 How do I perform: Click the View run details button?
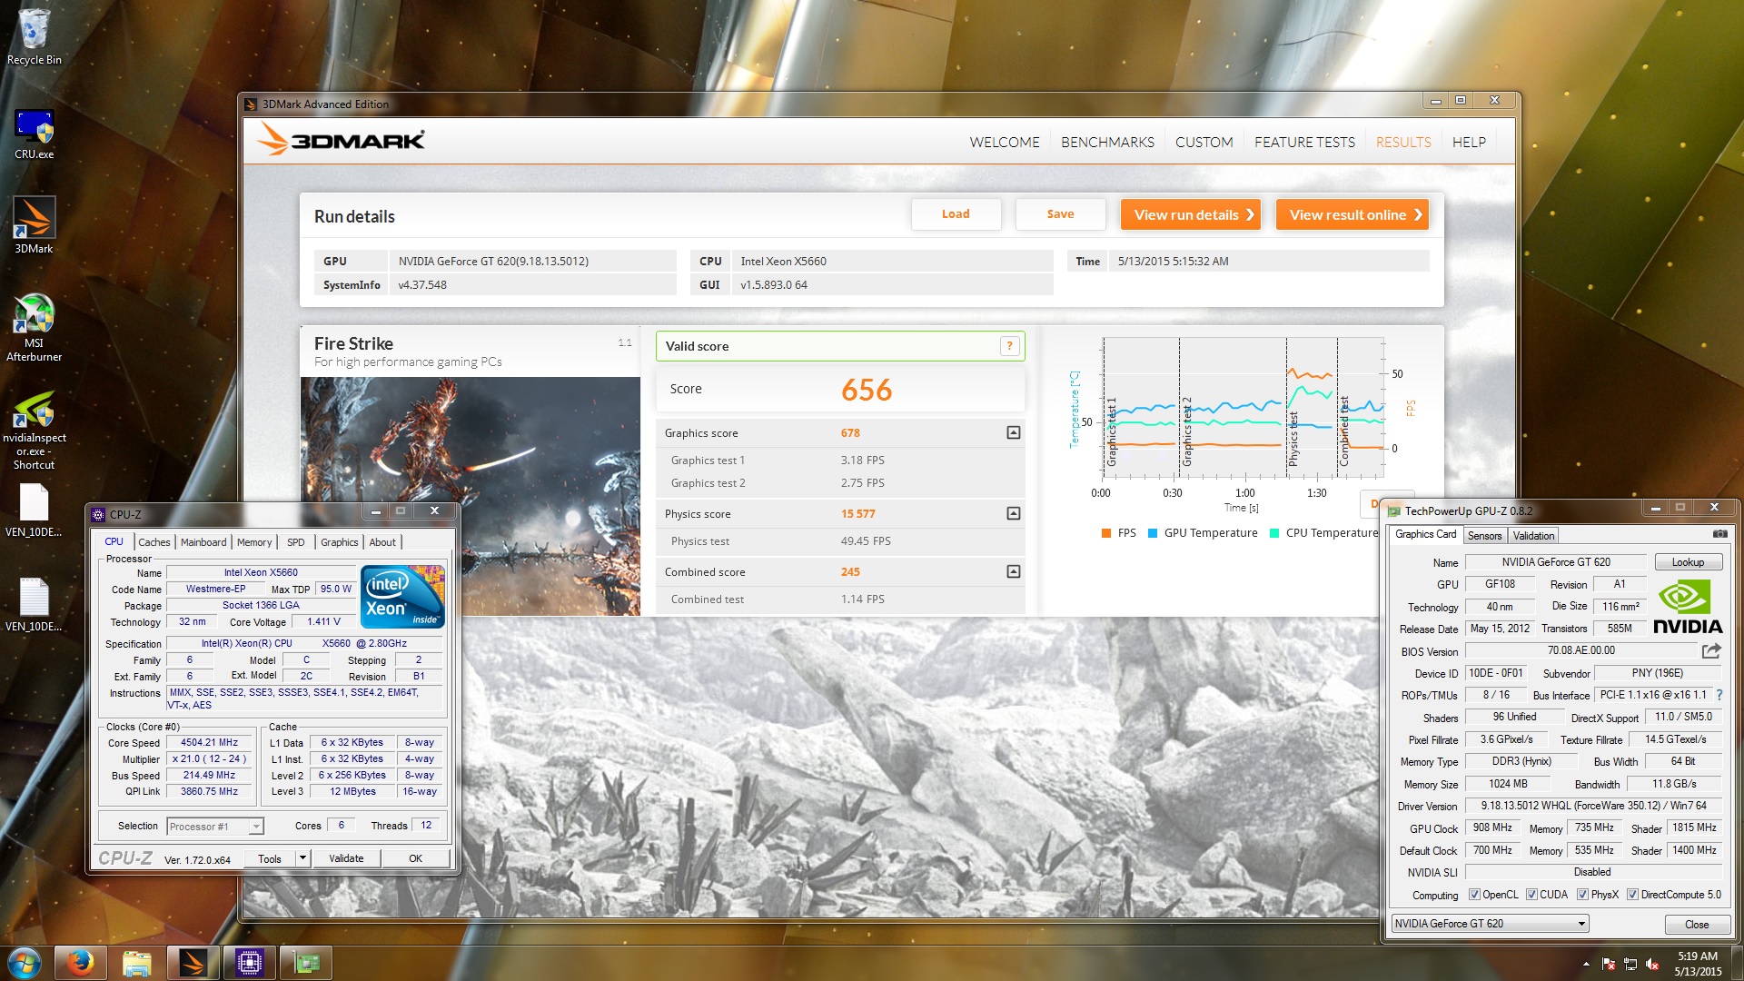coord(1191,214)
